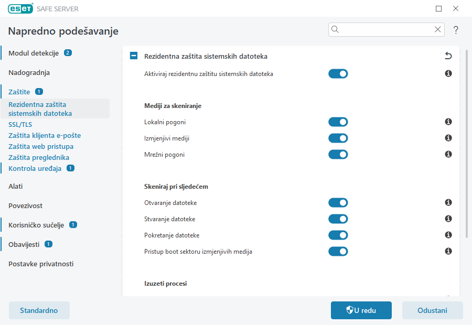Open info tooltip for Lokalni pogoni

(x=448, y=122)
